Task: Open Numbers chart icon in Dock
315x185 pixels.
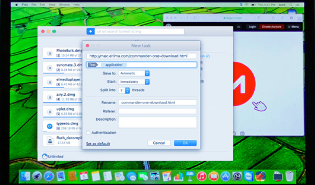Action: pos(178,176)
